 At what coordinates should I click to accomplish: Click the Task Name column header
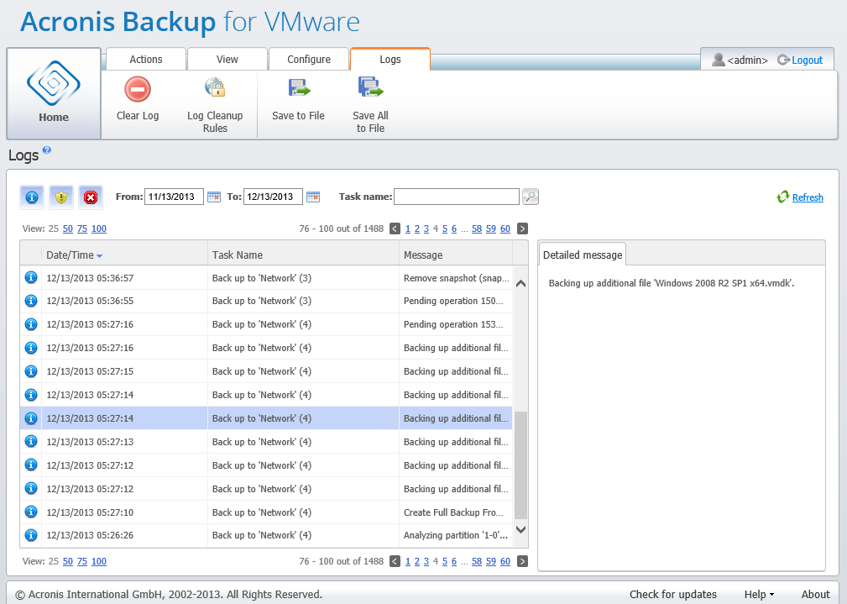[303, 255]
